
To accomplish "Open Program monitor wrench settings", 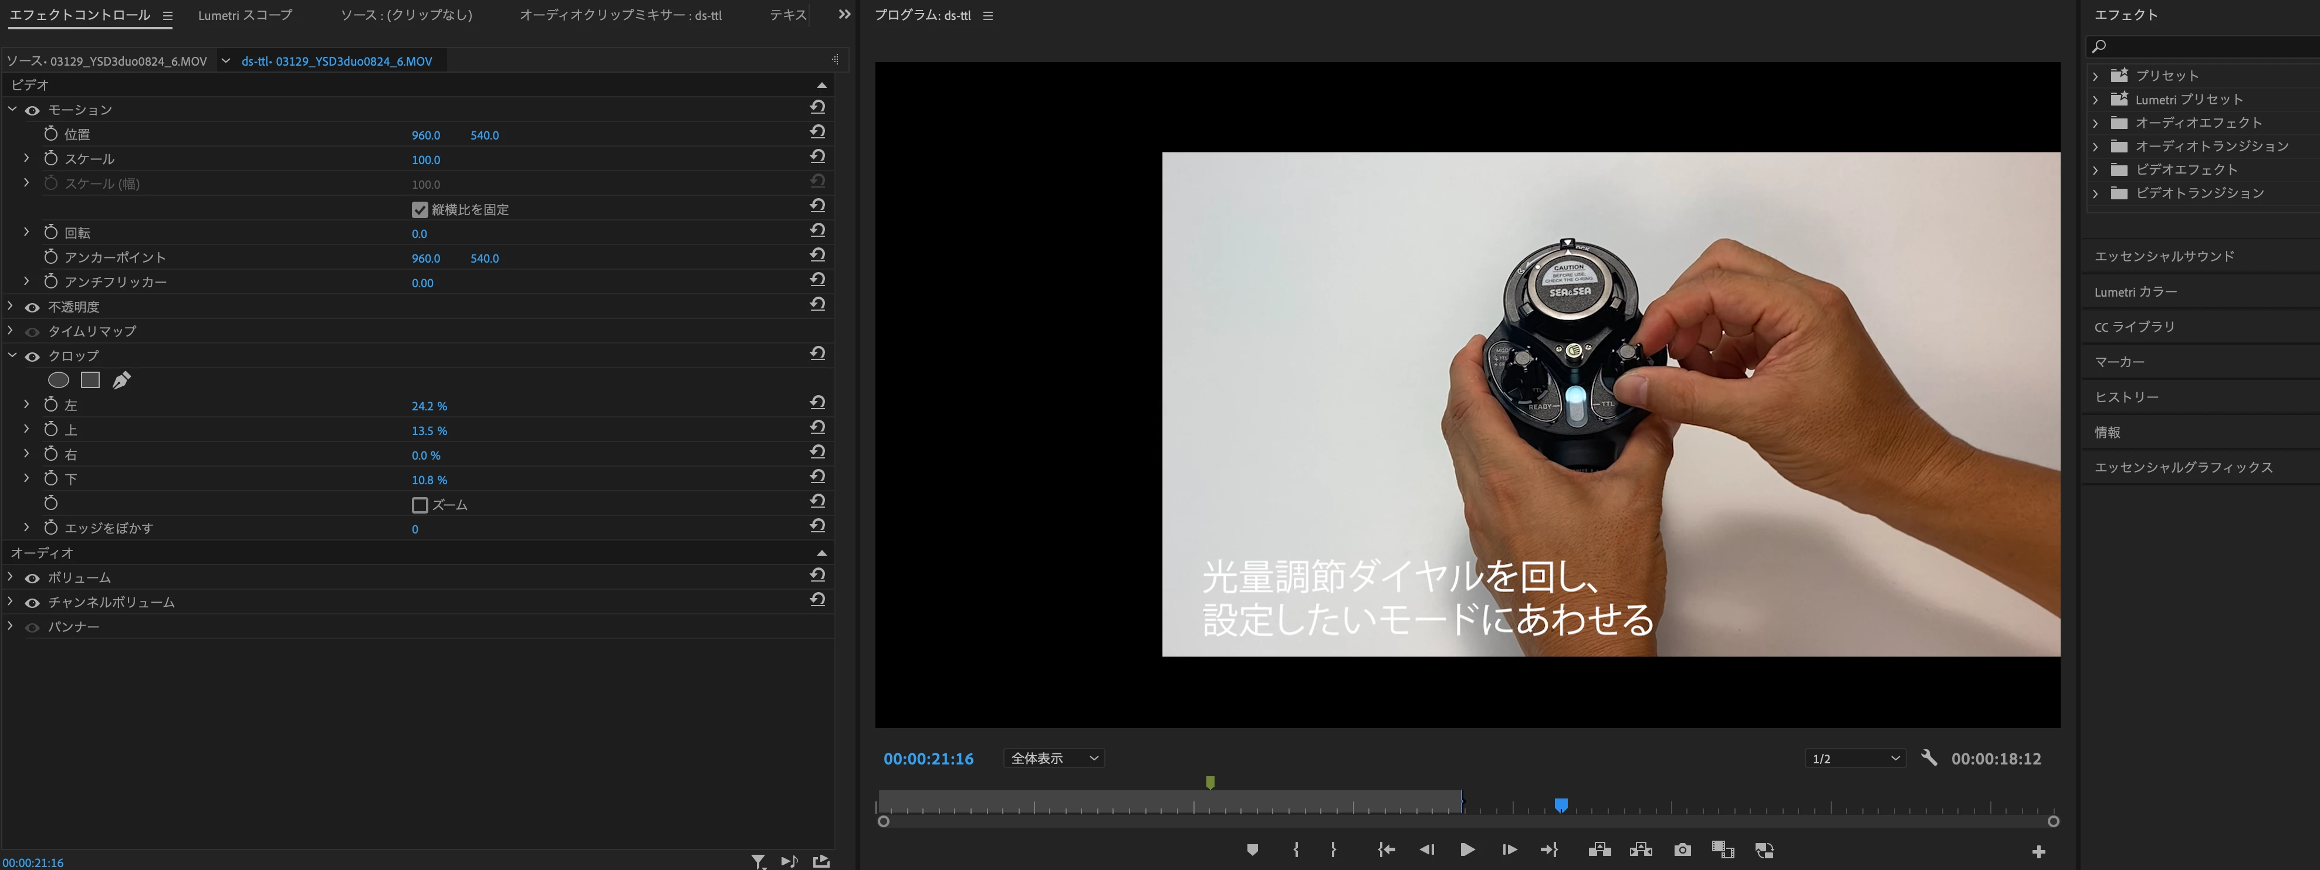I will 1928,759.
